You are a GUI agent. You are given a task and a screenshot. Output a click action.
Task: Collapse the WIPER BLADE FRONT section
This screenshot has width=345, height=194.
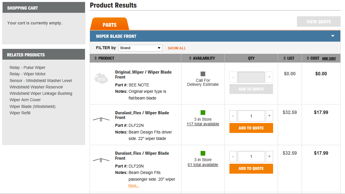[x=332, y=36]
